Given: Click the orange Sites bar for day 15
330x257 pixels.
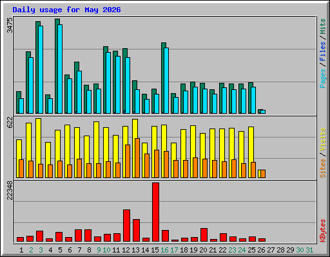Looking at the screenshot, I should (157, 164).
